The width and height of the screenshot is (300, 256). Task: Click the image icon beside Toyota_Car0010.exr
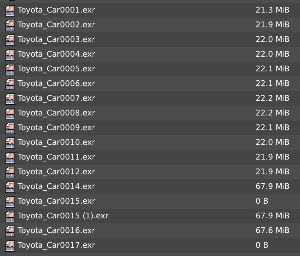click(x=10, y=143)
